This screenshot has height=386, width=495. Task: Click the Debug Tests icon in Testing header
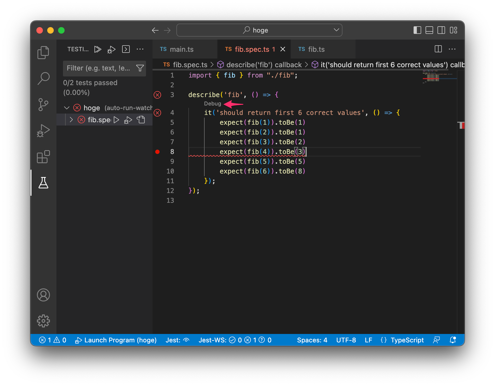tap(111, 49)
